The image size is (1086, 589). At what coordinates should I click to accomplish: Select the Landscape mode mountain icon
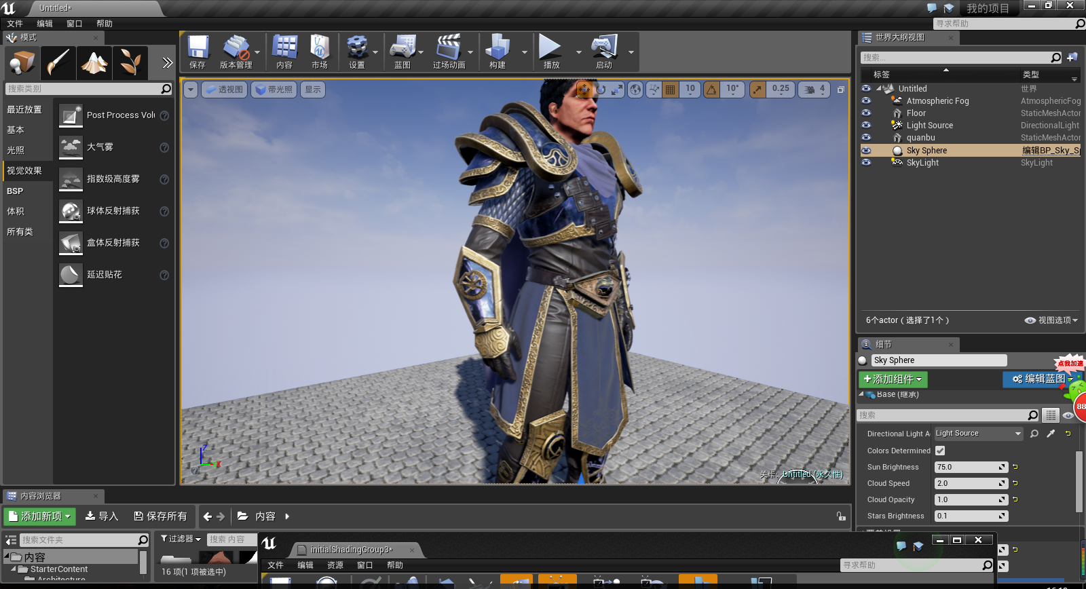[94, 63]
